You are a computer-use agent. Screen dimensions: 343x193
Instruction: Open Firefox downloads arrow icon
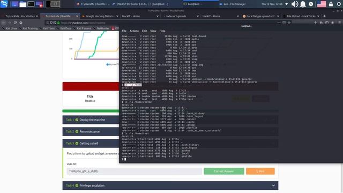(315, 23)
